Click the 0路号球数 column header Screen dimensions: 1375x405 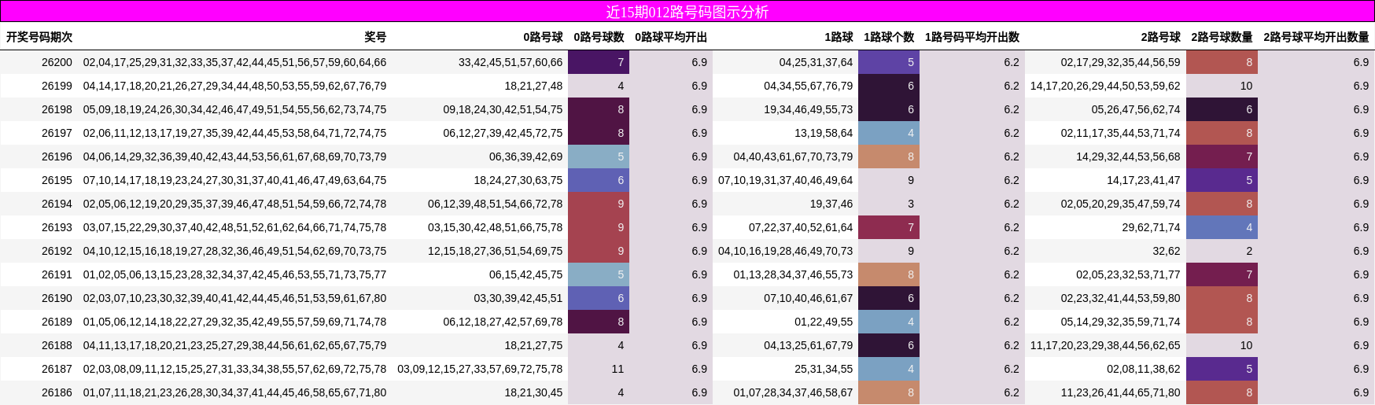[x=599, y=37]
